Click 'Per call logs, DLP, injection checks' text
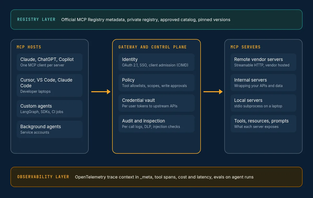Viewport: 313px width, 198px height. [151, 127]
